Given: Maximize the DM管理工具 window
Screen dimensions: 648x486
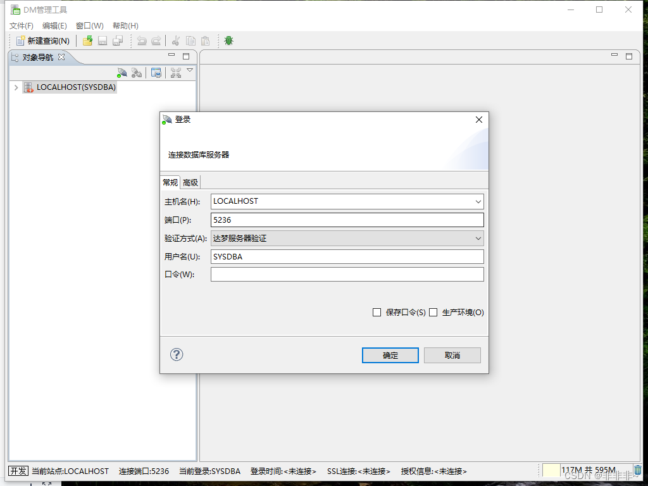Looking at the screenshot, I should click(x=599, y=9).
